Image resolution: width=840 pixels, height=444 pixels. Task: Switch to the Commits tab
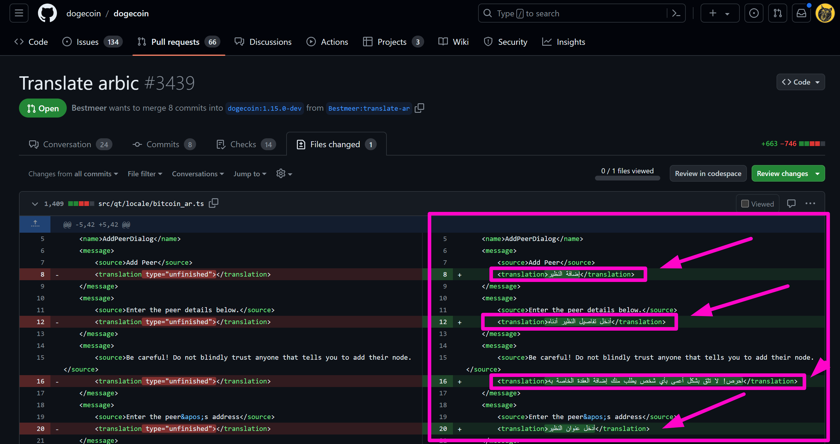[x=164, y=144]
